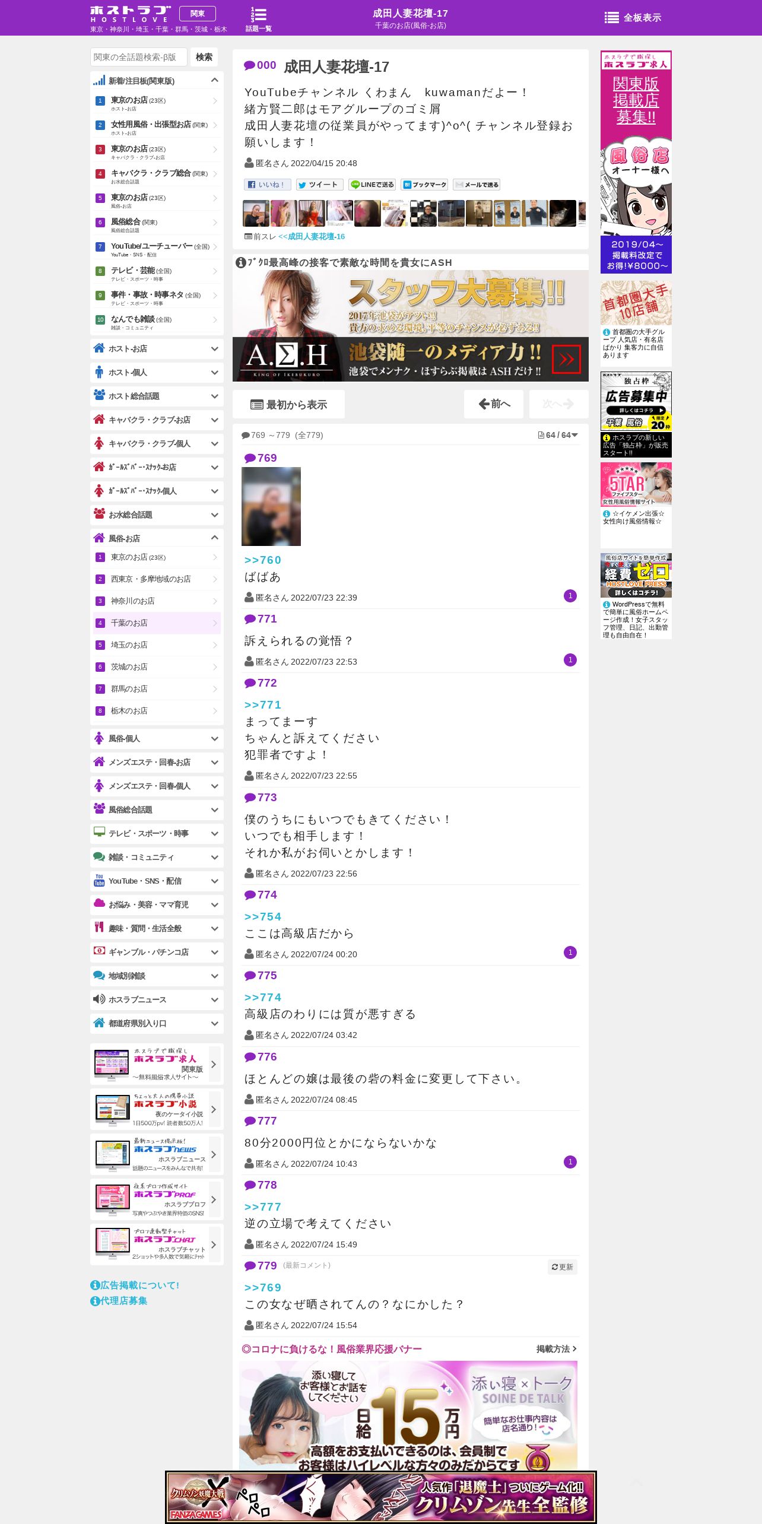
Task: Click the YouTube・SNS・配信 YouTube icon
Action: click(99, 880)
